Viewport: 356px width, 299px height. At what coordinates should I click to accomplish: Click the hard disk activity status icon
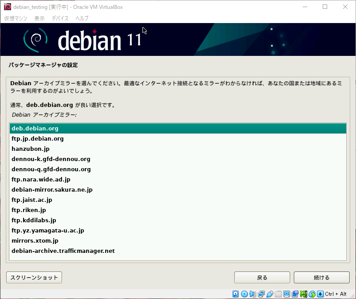[x=235, y=294]
